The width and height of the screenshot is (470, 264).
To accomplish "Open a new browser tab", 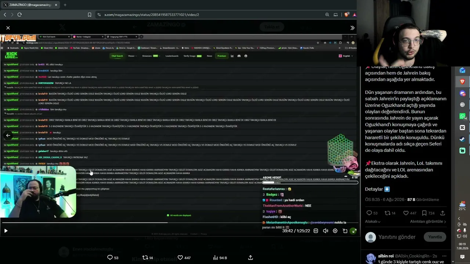I will tap(65, 5).
